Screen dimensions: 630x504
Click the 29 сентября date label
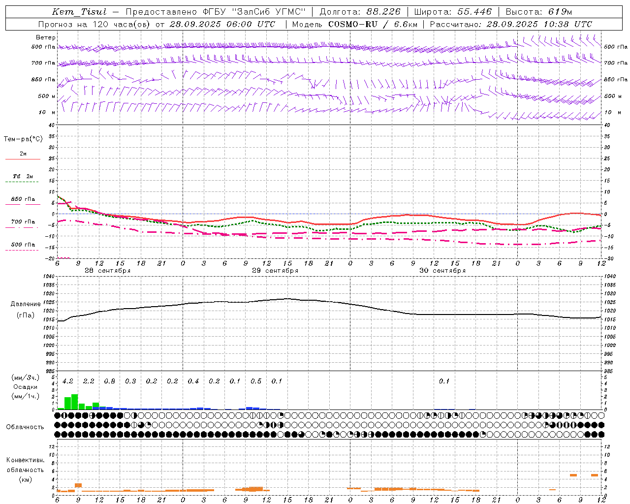tap(275, 271)
